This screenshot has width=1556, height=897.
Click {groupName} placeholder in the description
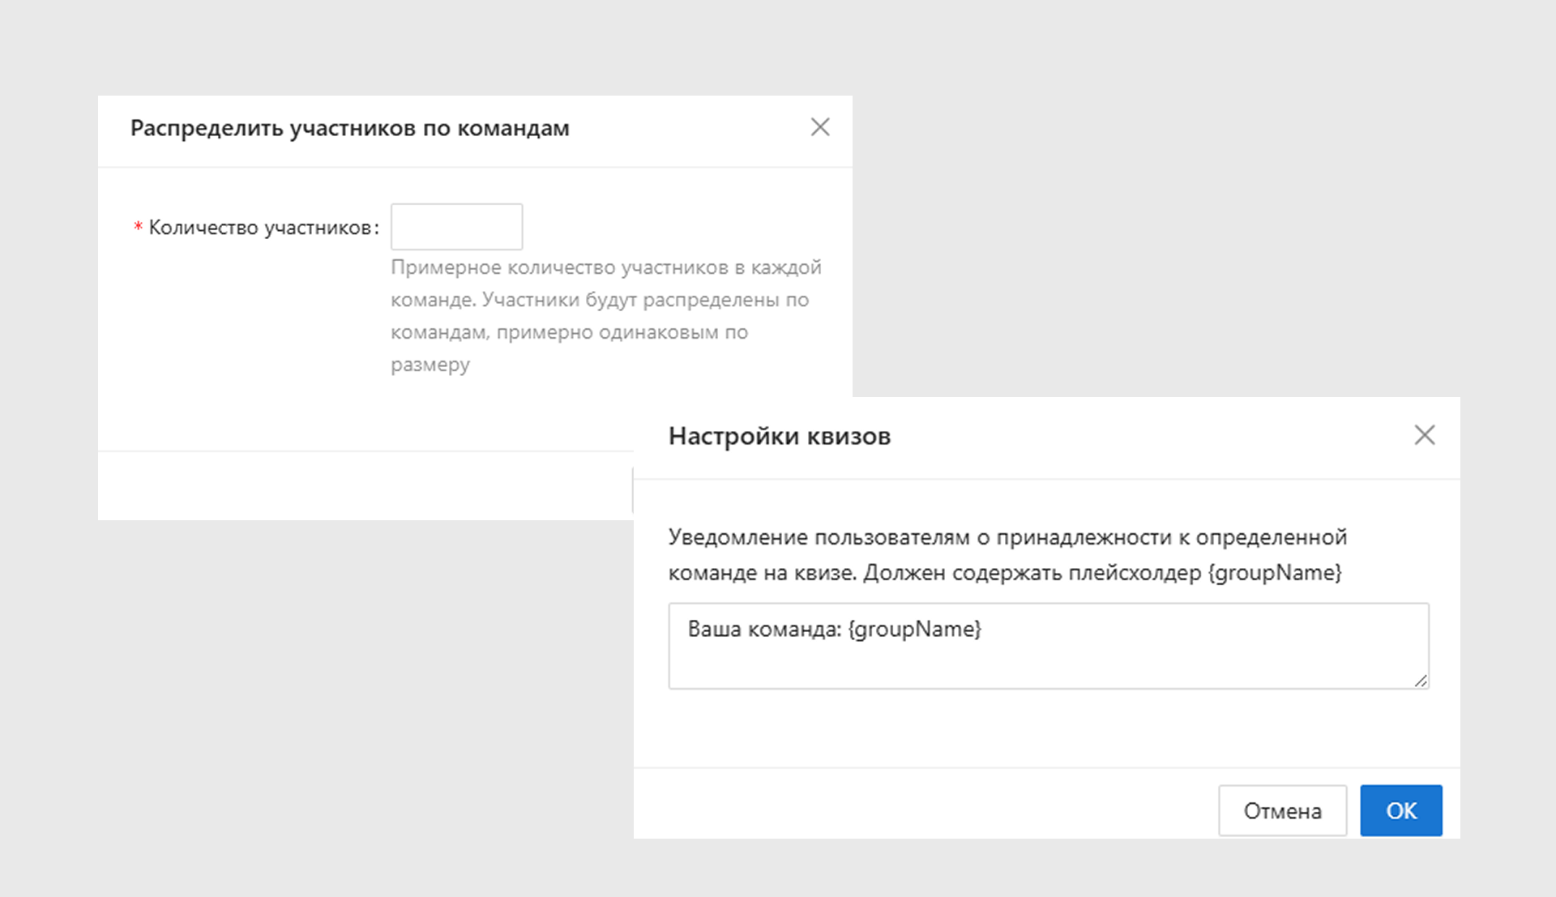click(x=1275, y=573)
